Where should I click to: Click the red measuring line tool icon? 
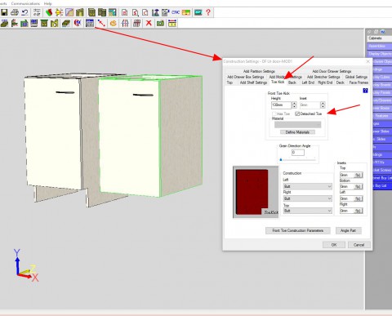[101, 24]
